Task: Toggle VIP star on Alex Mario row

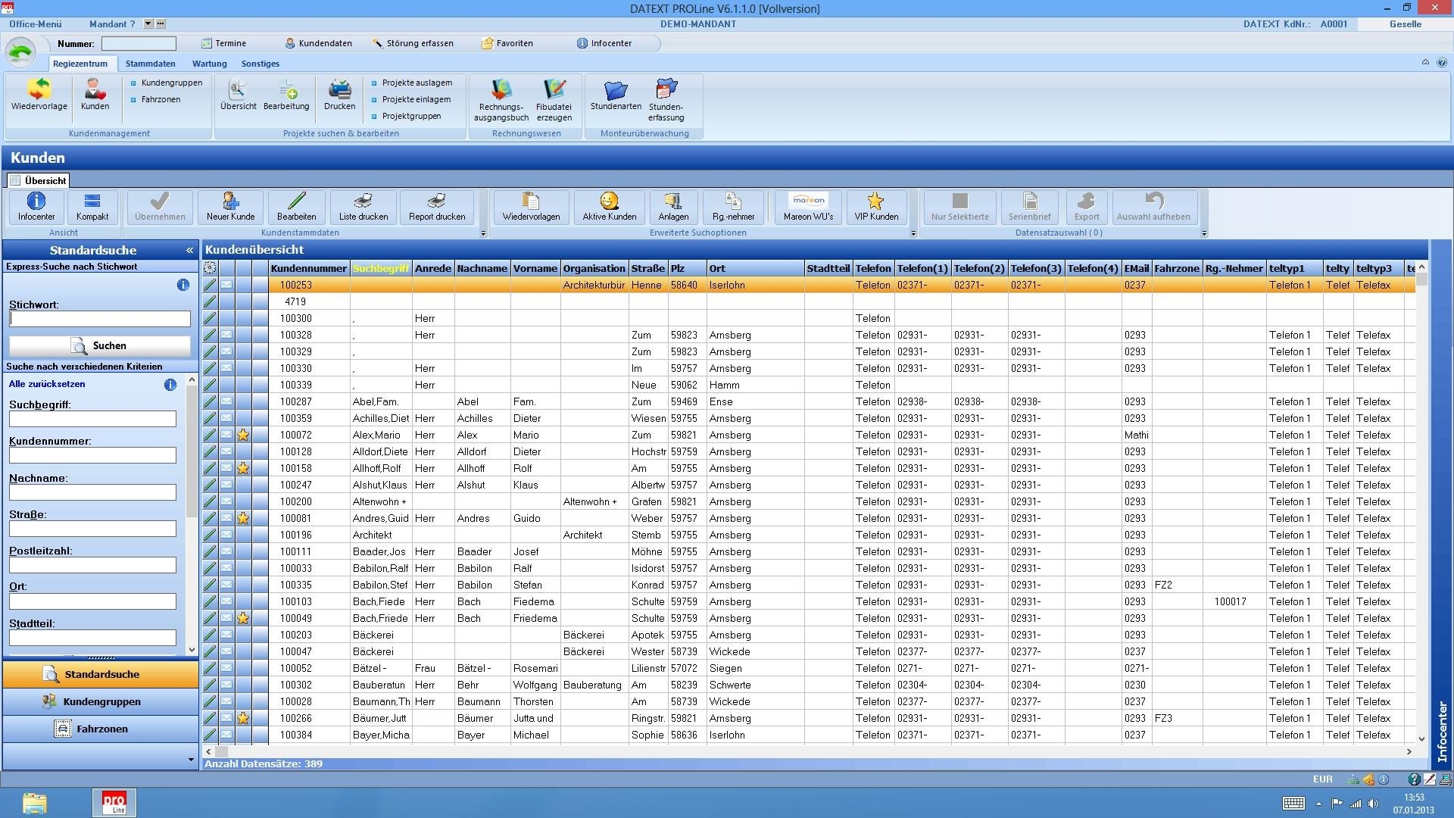Action: (243, 436)
